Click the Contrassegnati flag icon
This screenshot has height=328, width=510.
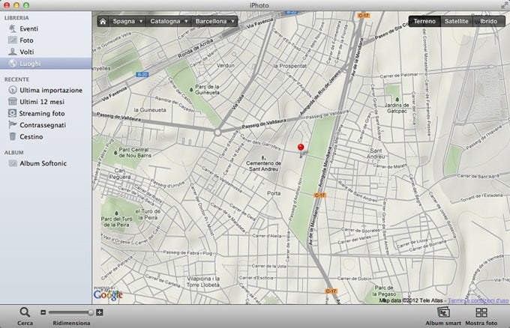click(12, 125)
